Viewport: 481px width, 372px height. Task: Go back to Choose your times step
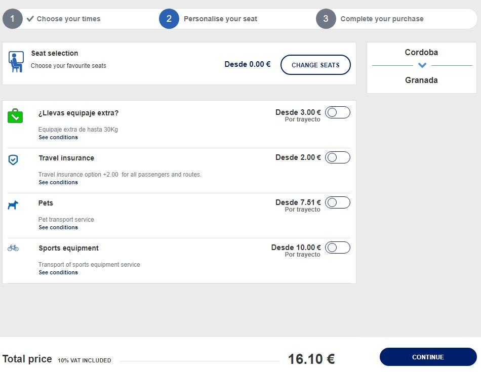pos(68,19)
